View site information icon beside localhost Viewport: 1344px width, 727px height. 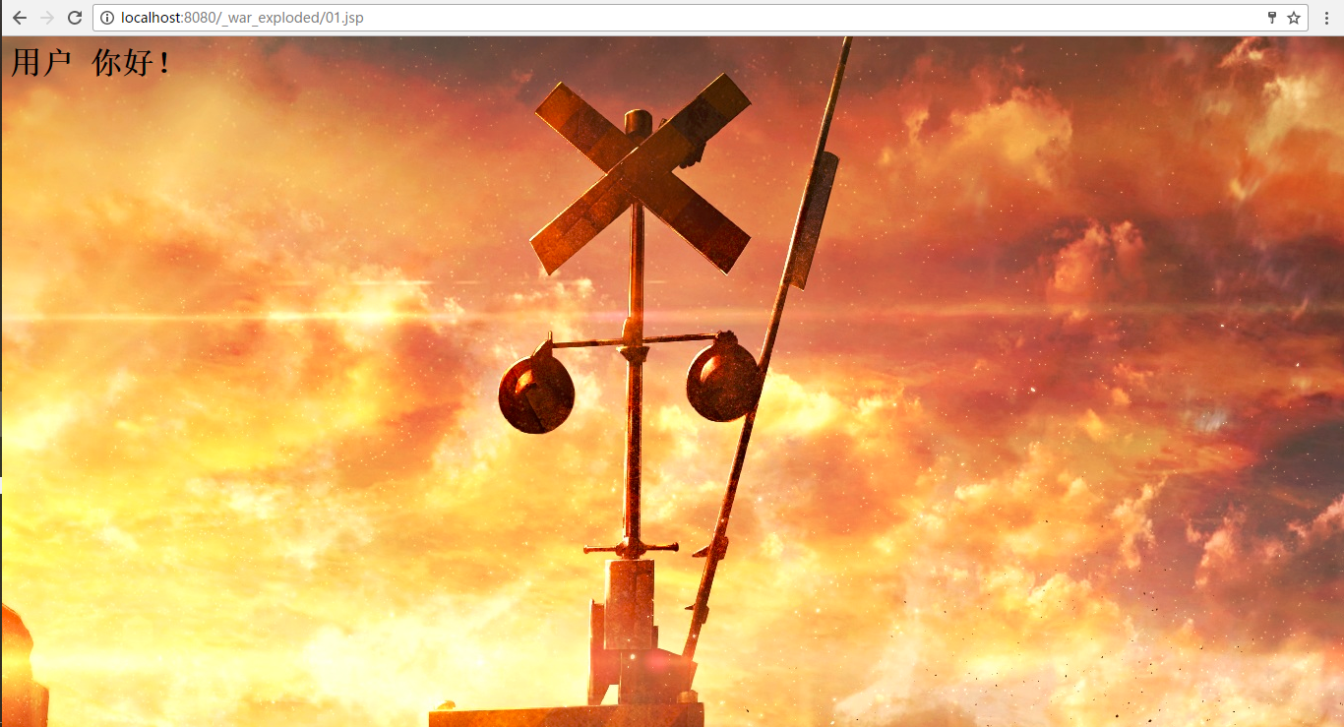(x=107, y=18)
